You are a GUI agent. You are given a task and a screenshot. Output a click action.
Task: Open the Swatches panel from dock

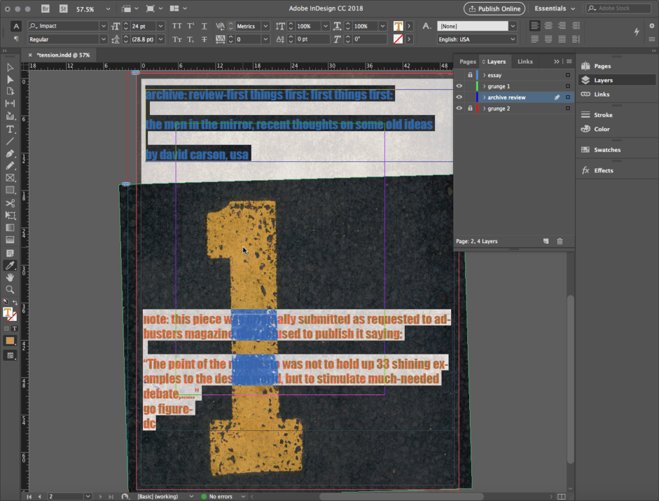pos(607,150)
